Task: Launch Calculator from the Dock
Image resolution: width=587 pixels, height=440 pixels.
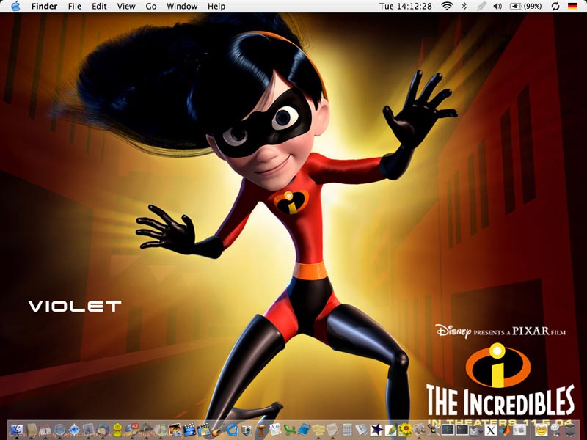Action: click(347, 430)
